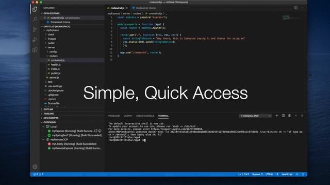This screenshot has height=185, width=330.
Task: Open the Search view in activity bar
Action: click(35, 19)
